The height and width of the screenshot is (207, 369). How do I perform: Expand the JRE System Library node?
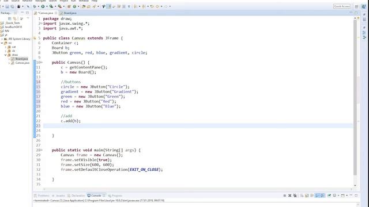tap(2, 39)
